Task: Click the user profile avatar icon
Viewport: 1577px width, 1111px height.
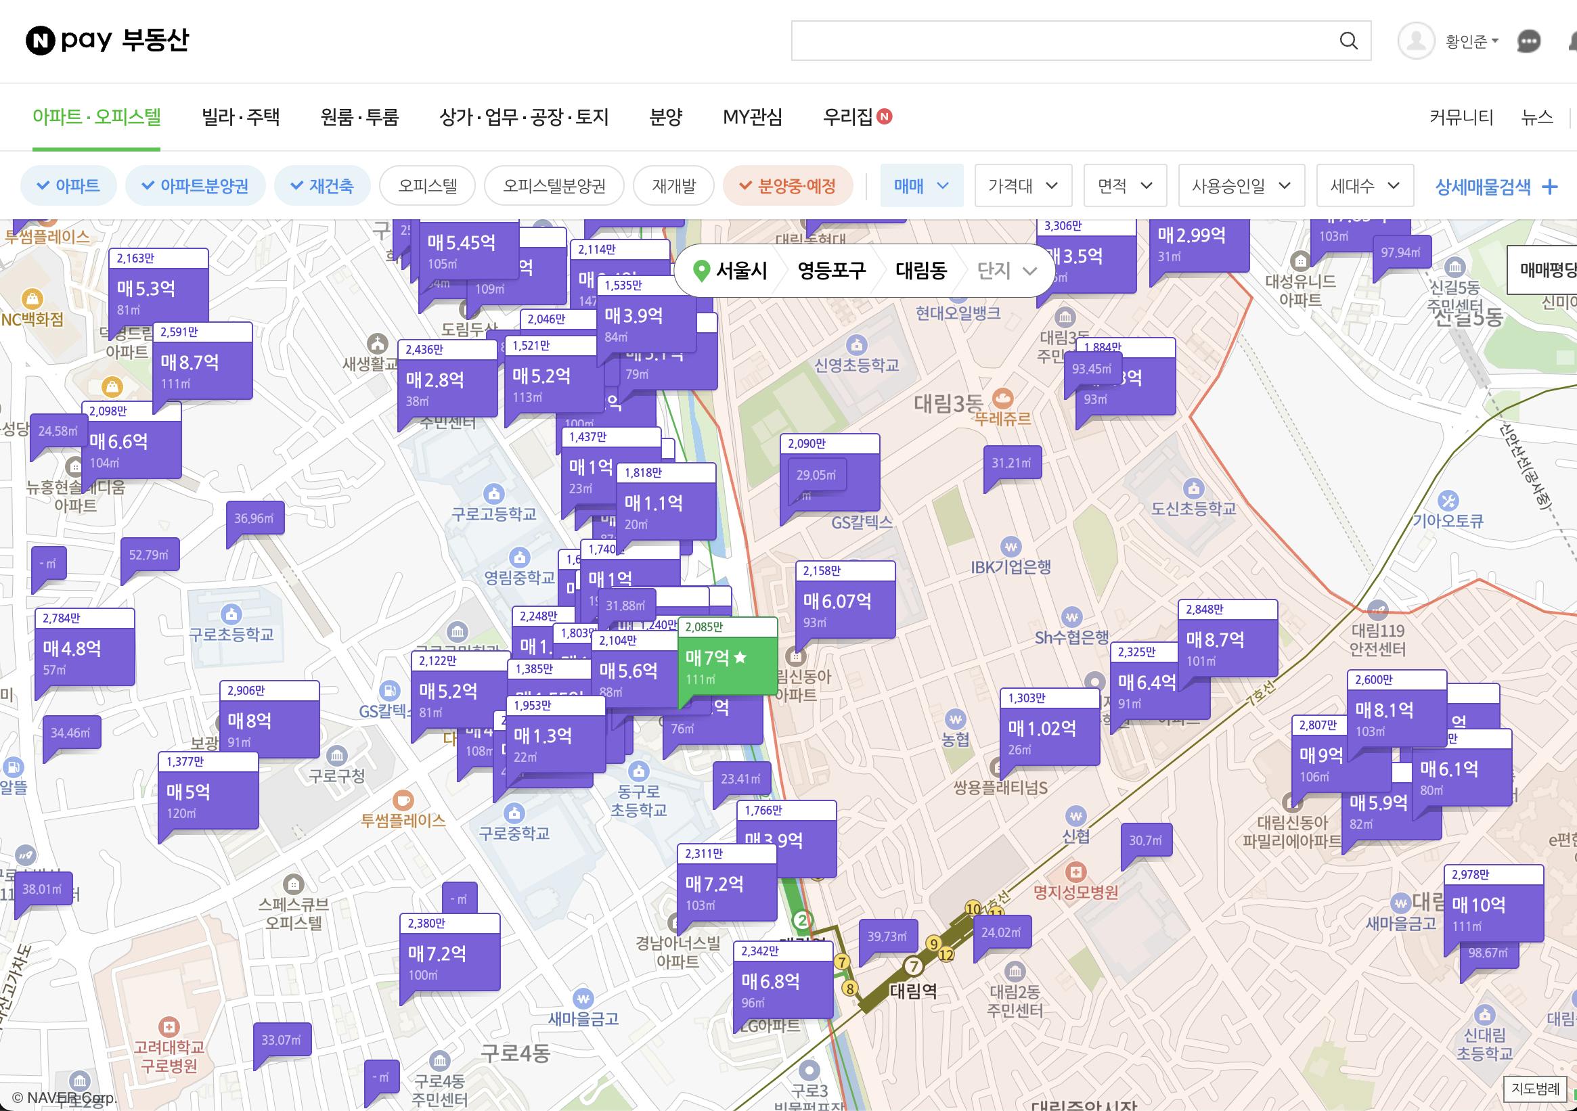Action: (x=1416, y=41)
